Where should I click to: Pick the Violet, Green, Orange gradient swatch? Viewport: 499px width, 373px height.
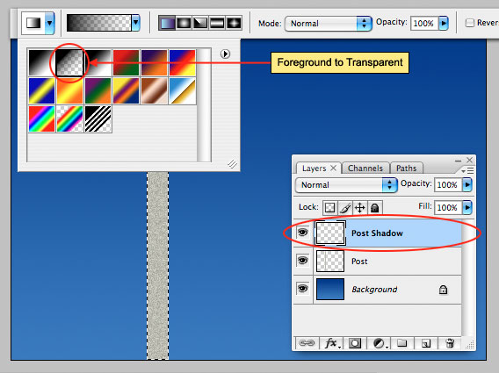[98, 91]
